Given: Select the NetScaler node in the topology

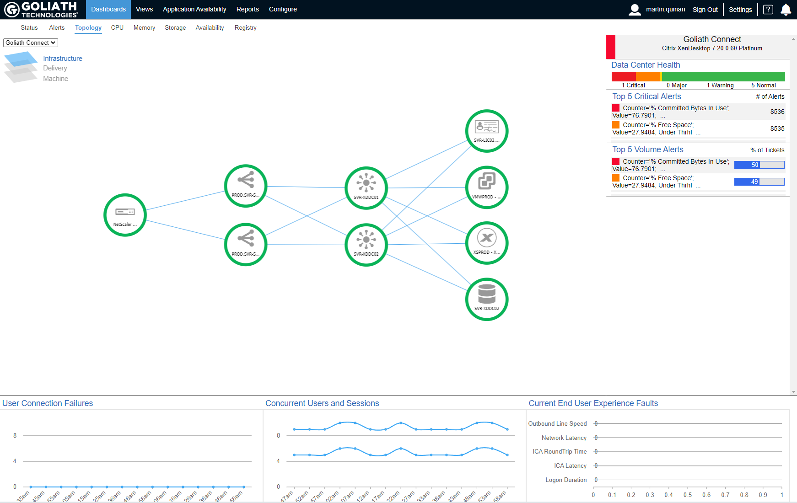Looking at the screenshot, I should click(125, 214).
